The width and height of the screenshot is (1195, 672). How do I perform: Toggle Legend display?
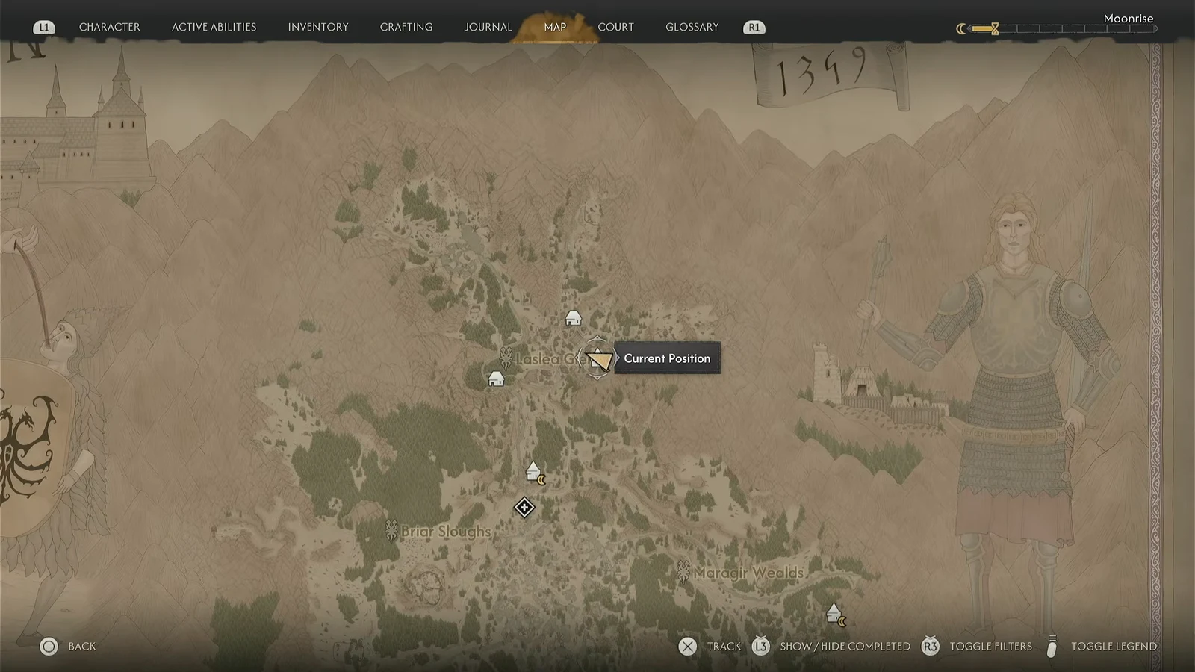[1114, 647]
